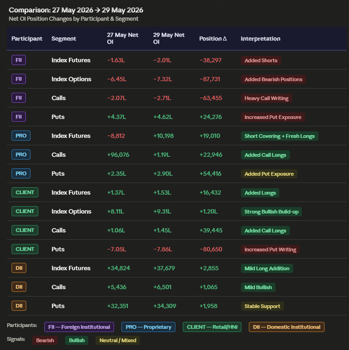The height and width of the screenshot is (350, 349).
Task: Click the +54,416 position change value
Action: click(211, 174)
